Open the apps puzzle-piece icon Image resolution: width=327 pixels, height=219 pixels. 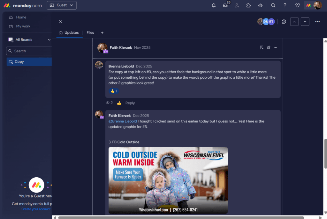(x=248, y=5)
